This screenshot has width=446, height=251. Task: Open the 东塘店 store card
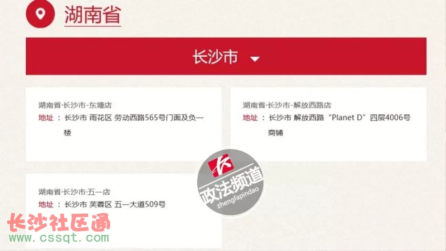pos(124,124)
